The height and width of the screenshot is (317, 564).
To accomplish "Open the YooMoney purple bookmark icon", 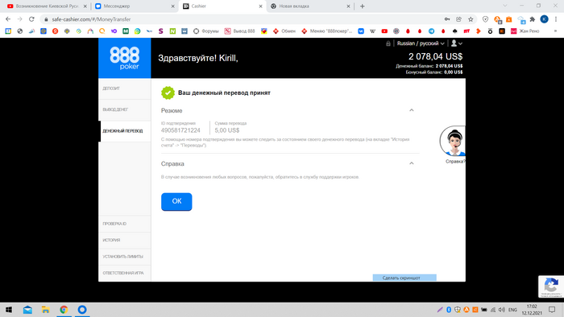I will click(x=114, y=31).
